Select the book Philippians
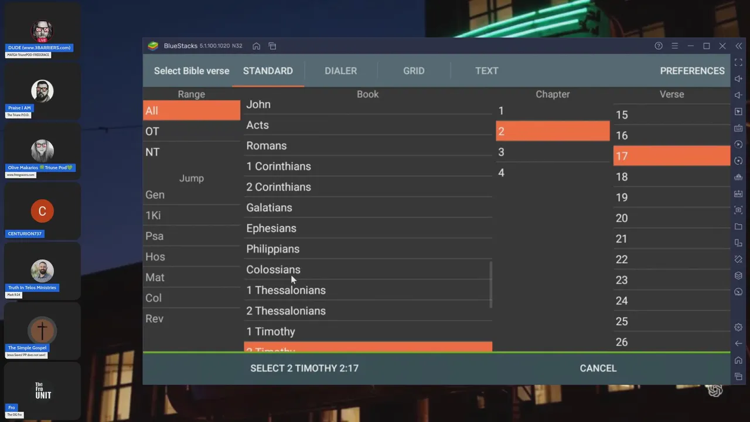750x422 pixels. click(368, 249)
